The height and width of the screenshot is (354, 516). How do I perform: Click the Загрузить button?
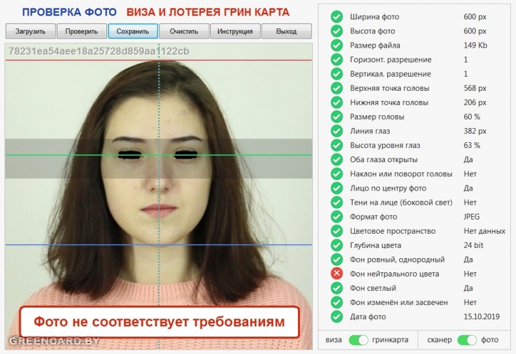point(30,31)
